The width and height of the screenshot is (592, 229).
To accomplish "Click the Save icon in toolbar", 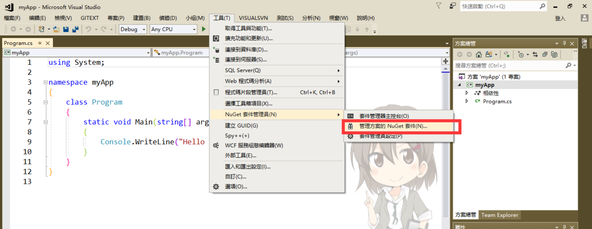I will 66,29.
